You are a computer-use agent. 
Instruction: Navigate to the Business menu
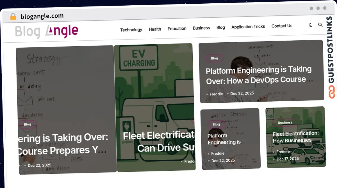(x=201, y=28)
